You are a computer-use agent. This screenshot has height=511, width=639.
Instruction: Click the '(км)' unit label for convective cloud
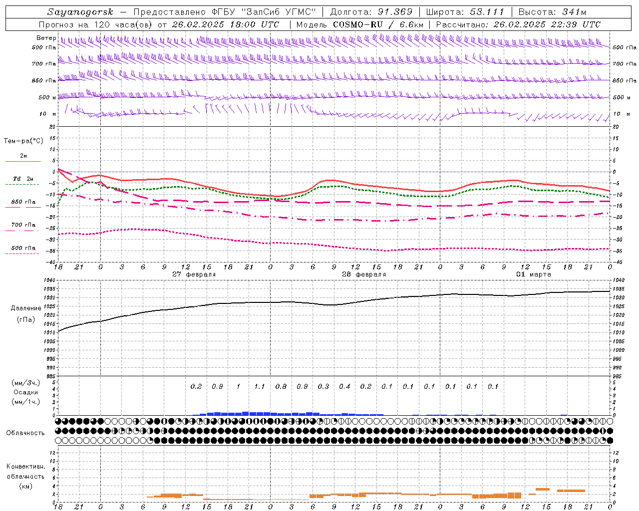[26, 486]
